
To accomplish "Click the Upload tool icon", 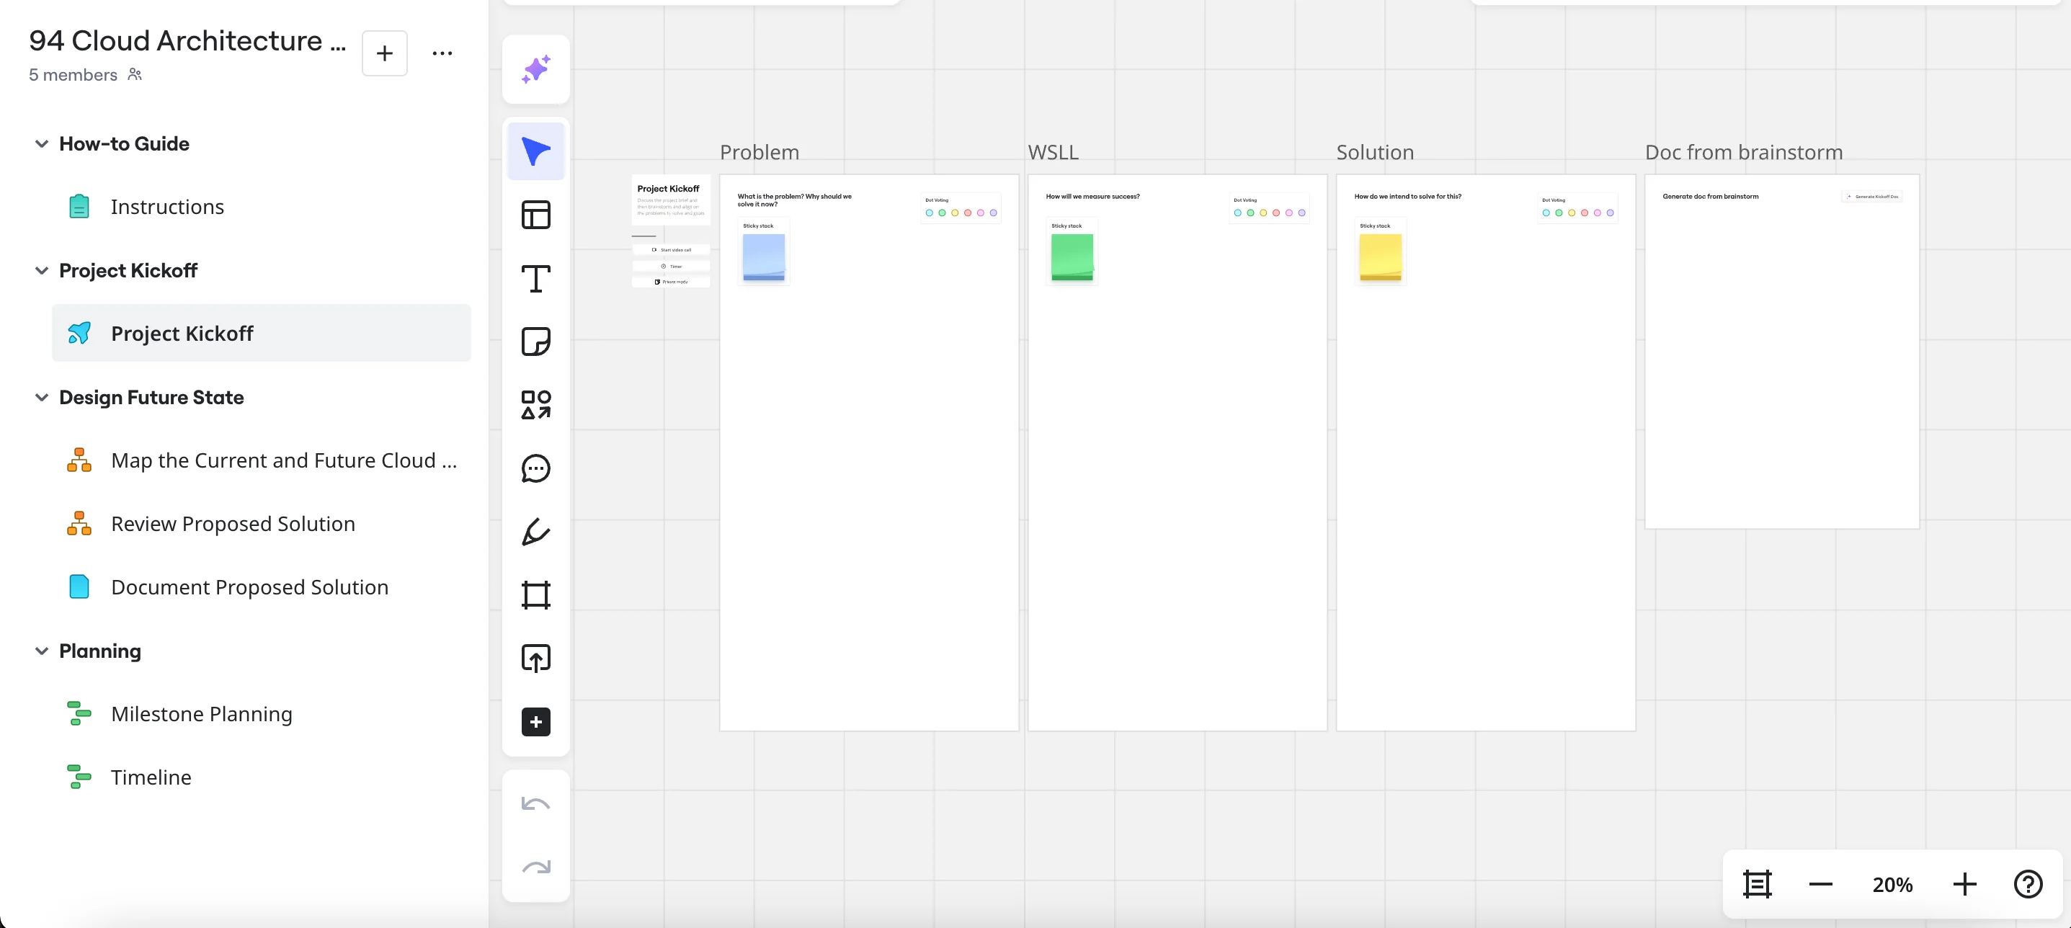I will [x=535, y=658].
